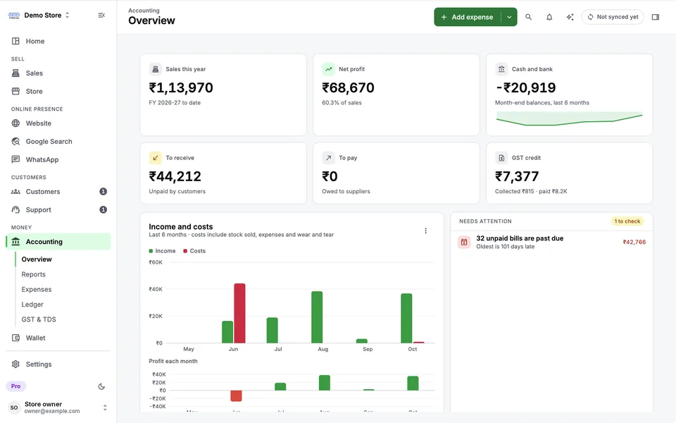Screen dimensions: 676x423
Task: Open the Support page
Action: pos(58,209)
